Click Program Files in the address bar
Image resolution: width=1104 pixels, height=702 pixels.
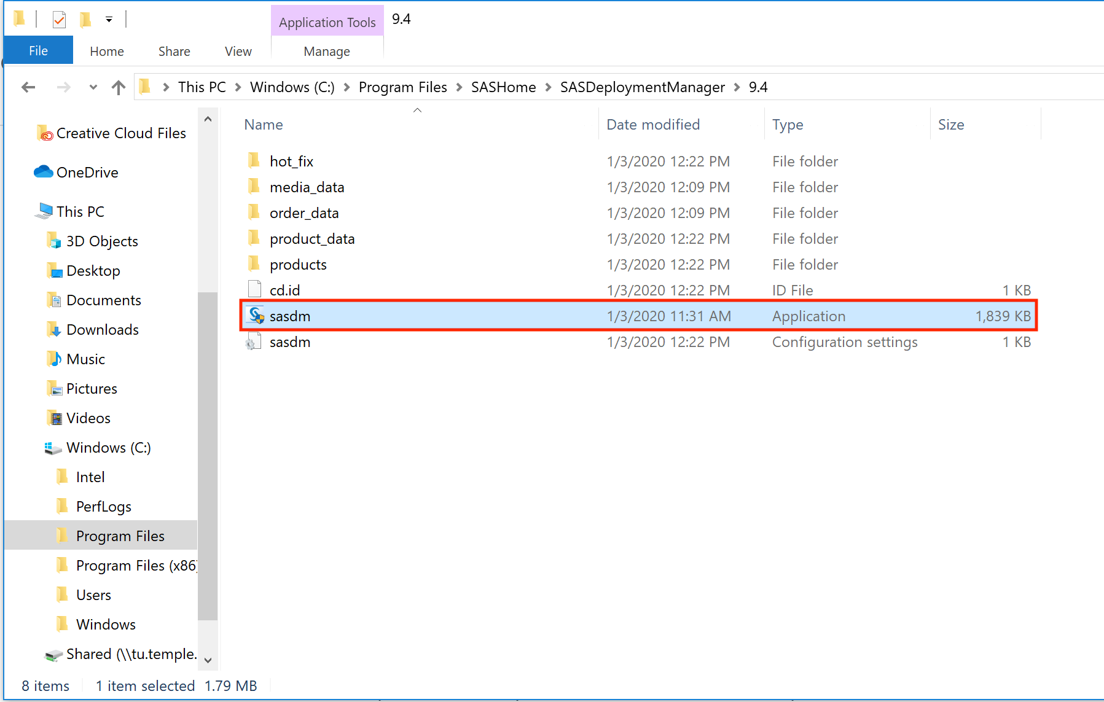click(x=403, y=87)
